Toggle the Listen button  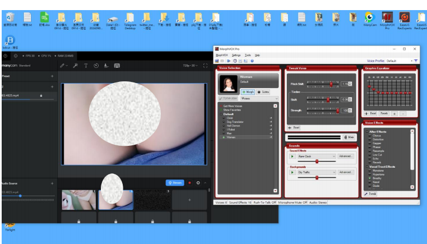click(x=263, y=92)
